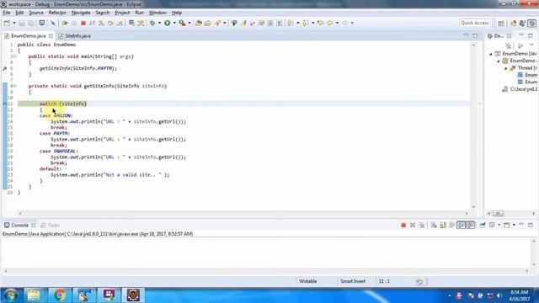Resume debugging with the green Resume button
This screenshot has height=303, width=539.
click(x=65, y=23)
